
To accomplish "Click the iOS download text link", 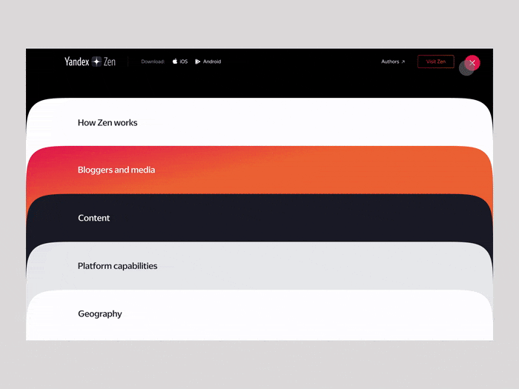I will (x=184, y=61).
